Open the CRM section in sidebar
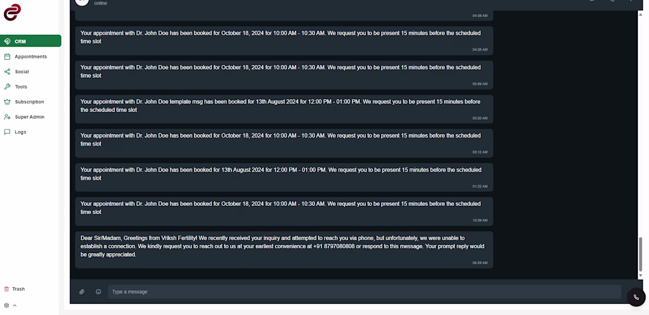The height and width of the screenshot is (315, 649). pyautogui.click(x=30, y=41)
